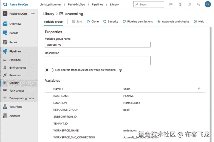Select the Variable group tab
The width and height of the screenshot is (214, 142).
(53, 22)
